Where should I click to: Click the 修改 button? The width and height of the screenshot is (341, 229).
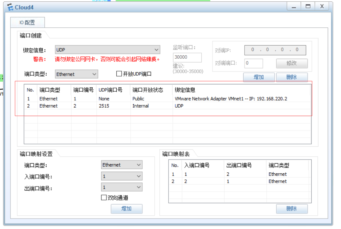tap(292, 63)
